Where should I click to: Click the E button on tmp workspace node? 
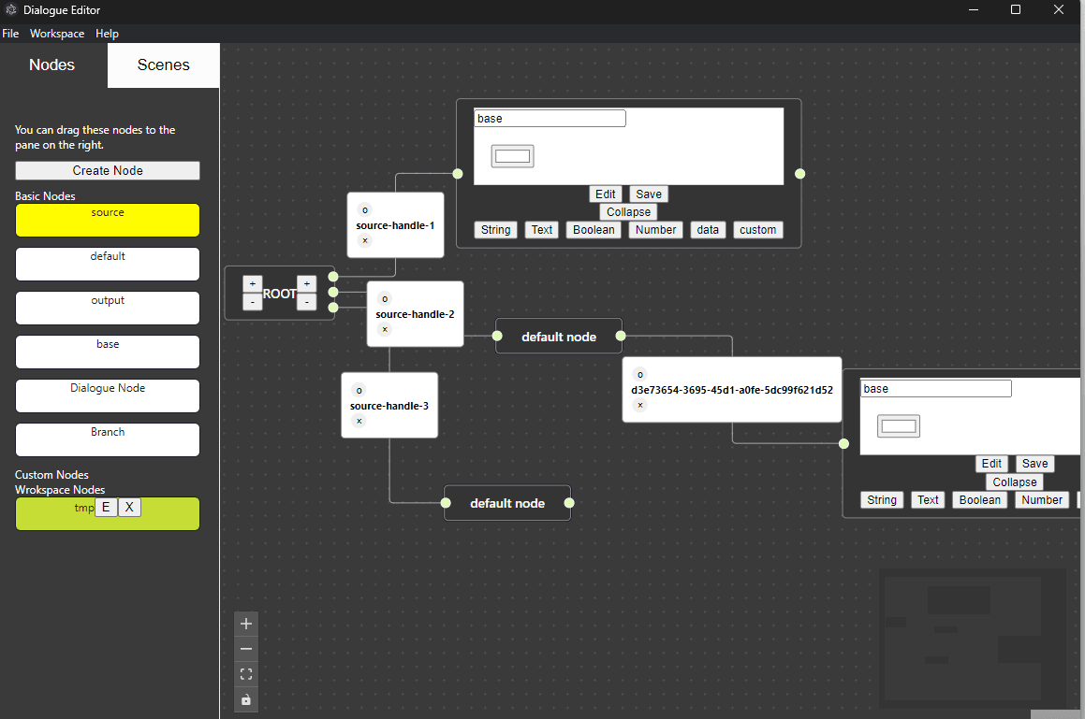tap(106, 507)
